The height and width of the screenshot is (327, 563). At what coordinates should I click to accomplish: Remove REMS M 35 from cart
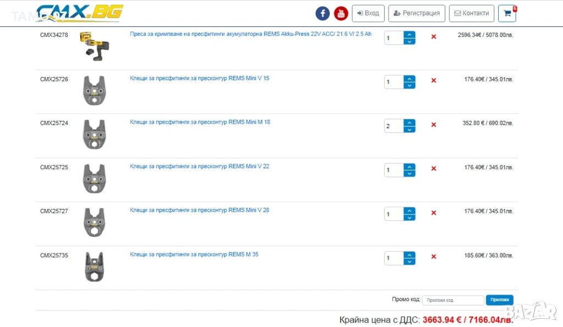point(433,257)
